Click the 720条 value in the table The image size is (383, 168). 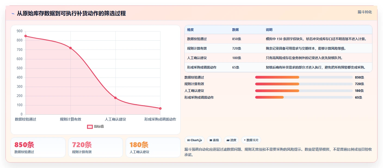236,49
